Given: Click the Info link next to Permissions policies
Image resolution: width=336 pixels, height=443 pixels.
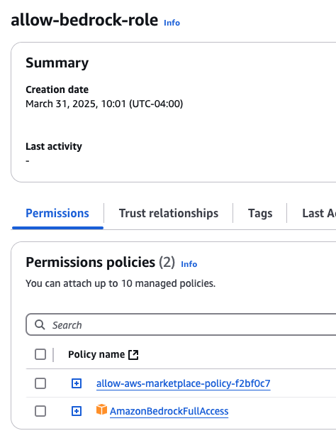Looking at the screenshot, I should [x=189, y=264].
